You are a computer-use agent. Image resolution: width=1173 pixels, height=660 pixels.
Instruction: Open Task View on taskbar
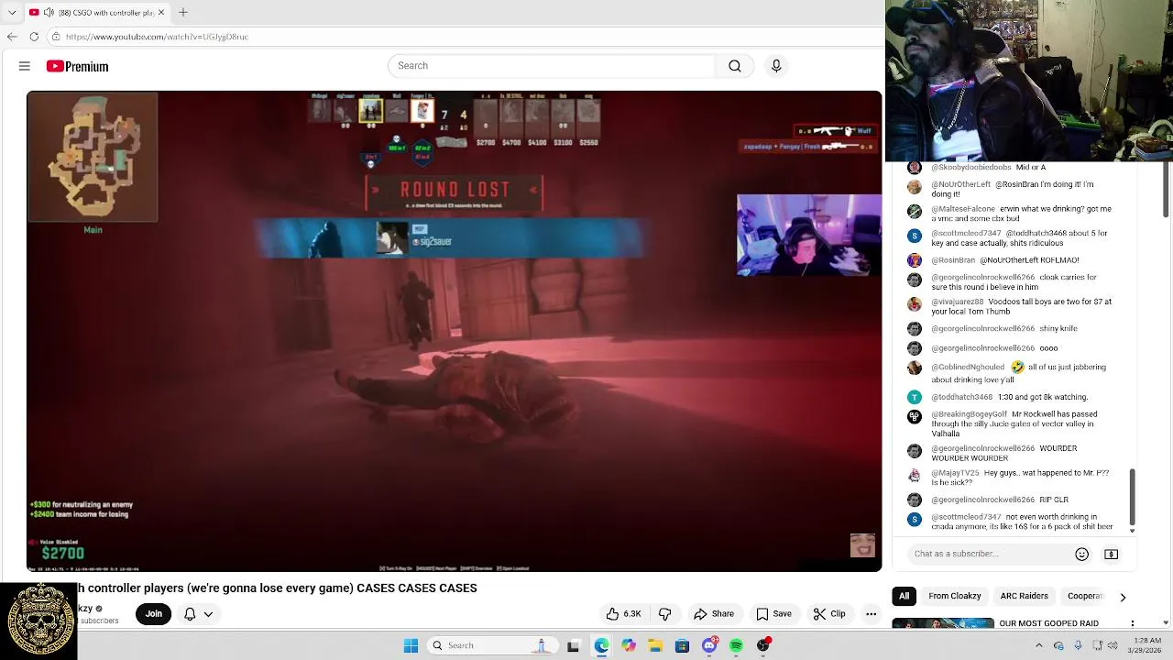point(574,645)
